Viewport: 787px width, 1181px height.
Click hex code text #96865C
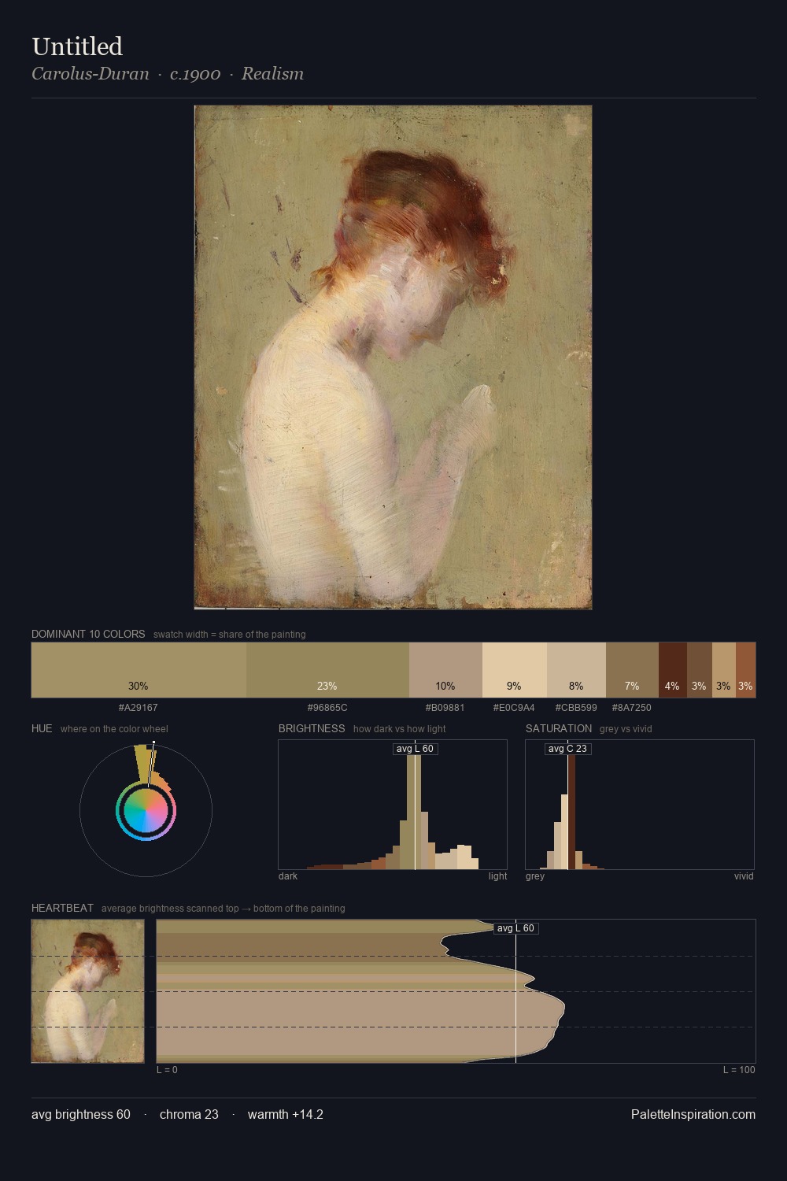(x=327, y=707)
